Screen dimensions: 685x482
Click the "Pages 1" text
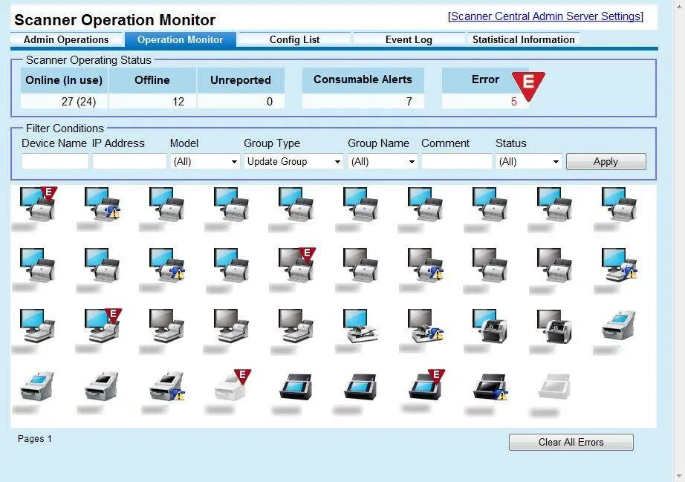point(34,439)
